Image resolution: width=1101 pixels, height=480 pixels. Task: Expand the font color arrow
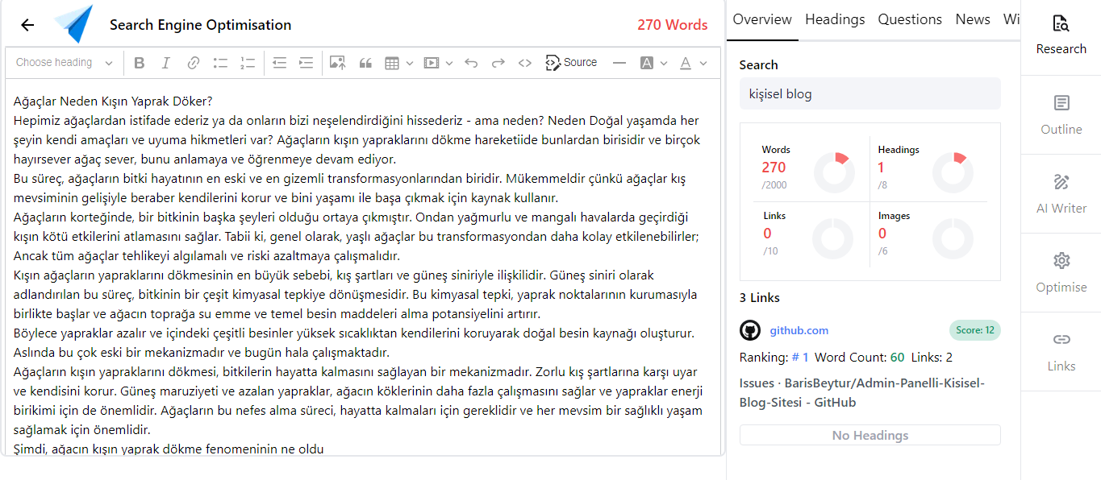pos(703,63)
